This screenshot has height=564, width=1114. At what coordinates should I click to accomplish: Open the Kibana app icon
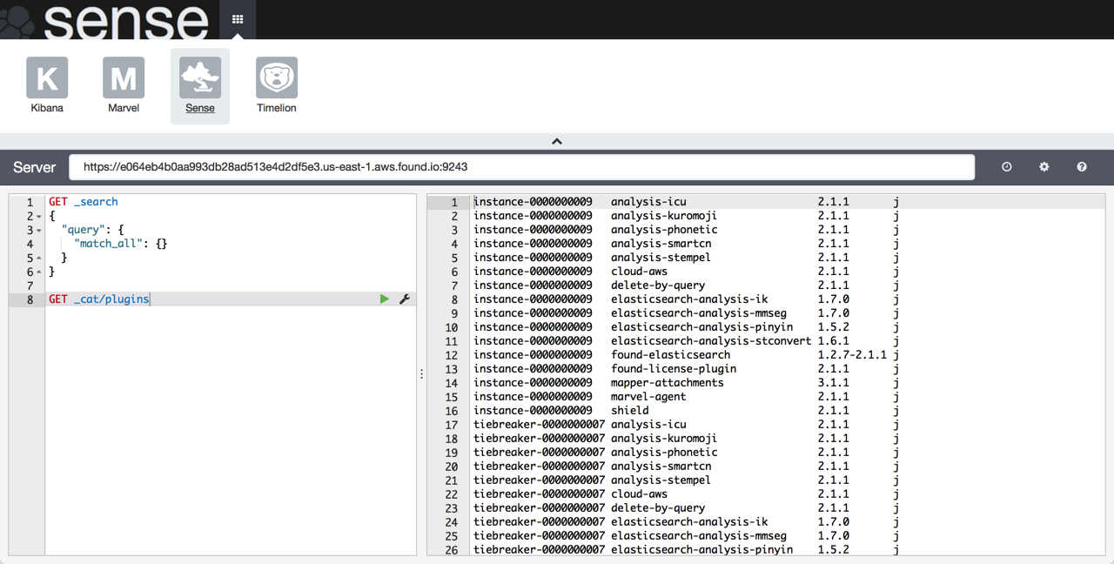(47, 78)
